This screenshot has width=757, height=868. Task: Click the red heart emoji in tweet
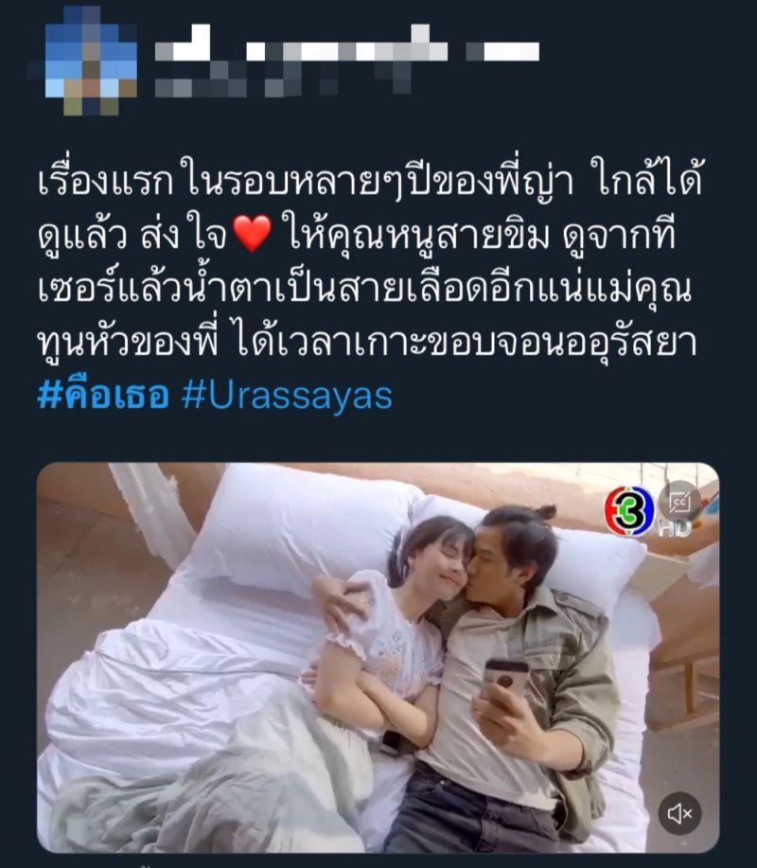[x=253, y=234]
